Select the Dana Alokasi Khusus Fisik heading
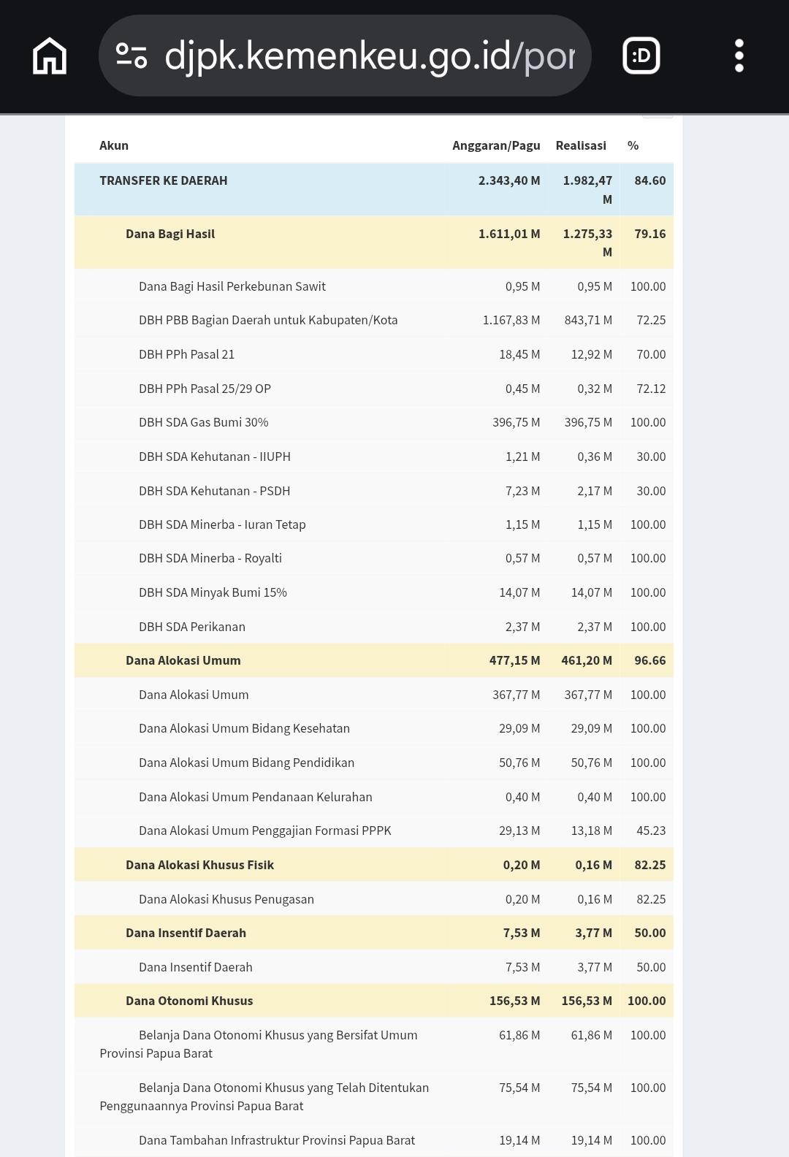 tap(199, 865)
